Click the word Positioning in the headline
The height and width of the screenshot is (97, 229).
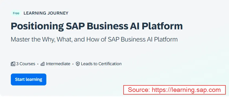click(37, 26)
